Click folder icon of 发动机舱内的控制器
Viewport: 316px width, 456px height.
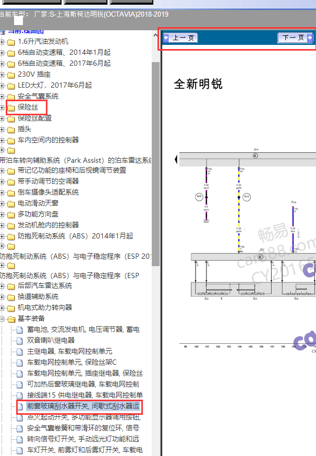point(11,226)
